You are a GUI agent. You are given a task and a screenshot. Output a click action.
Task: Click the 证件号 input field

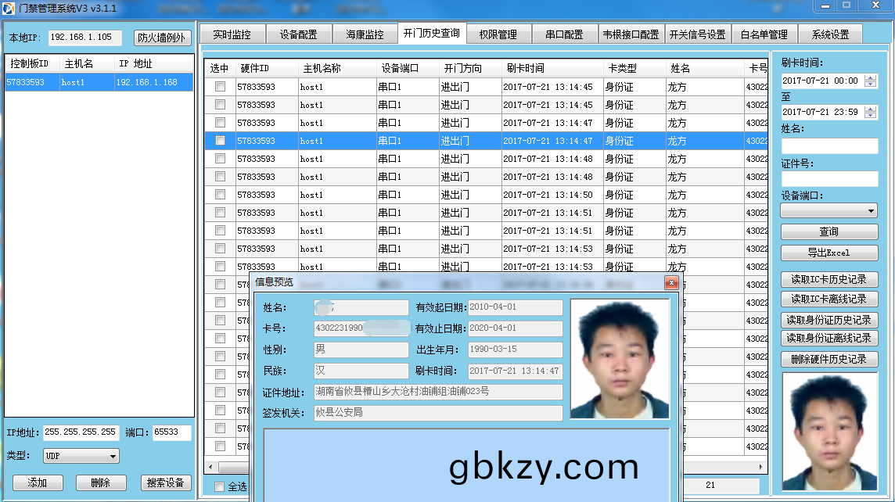click(x=829, y=178)
